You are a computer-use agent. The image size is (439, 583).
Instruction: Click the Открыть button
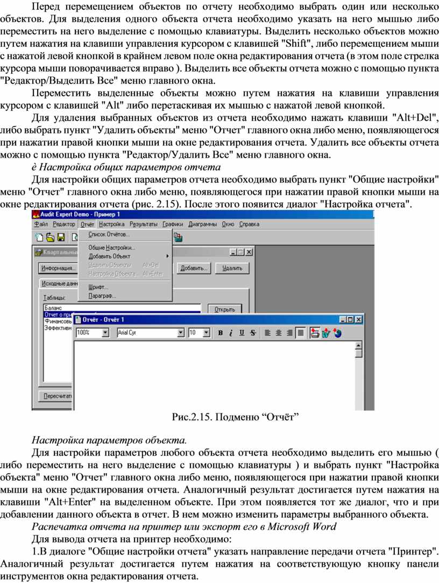coord(224,310)
